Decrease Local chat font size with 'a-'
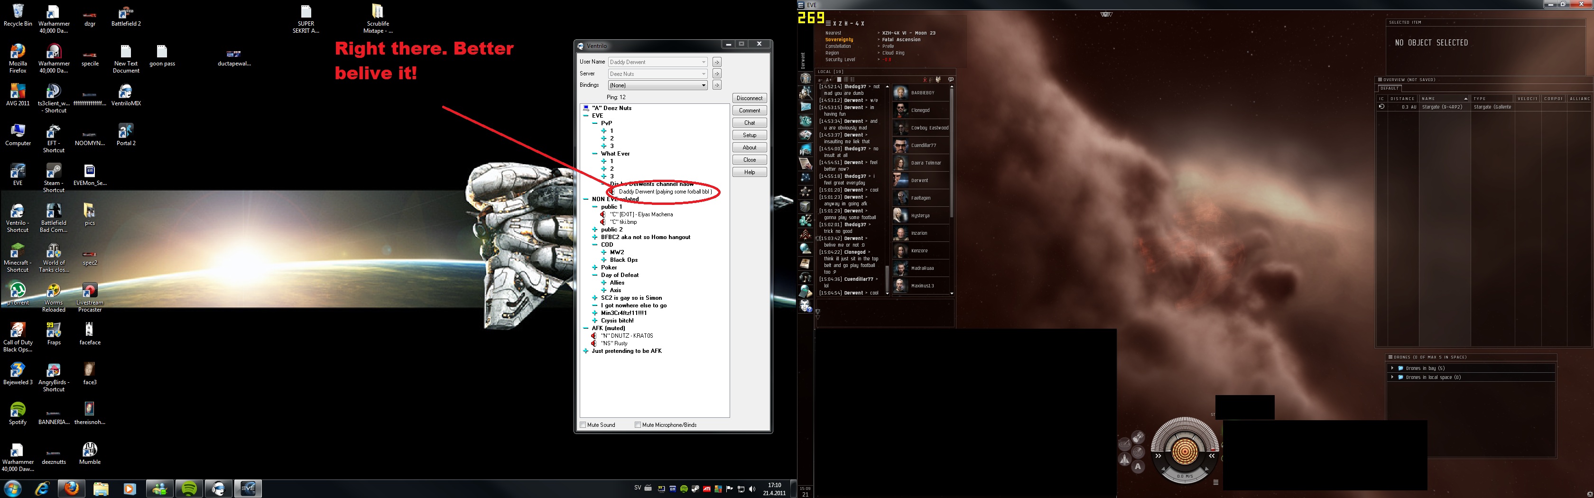 pyautogui.click(x=821, y=80)
